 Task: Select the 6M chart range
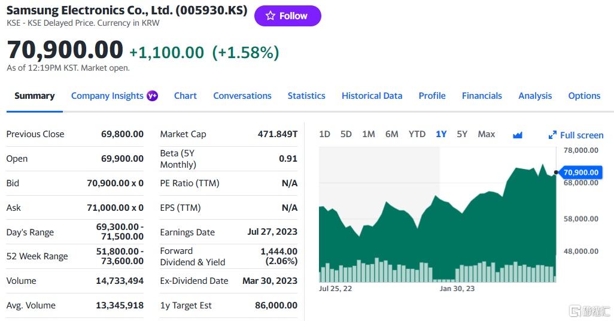[391, 134]
